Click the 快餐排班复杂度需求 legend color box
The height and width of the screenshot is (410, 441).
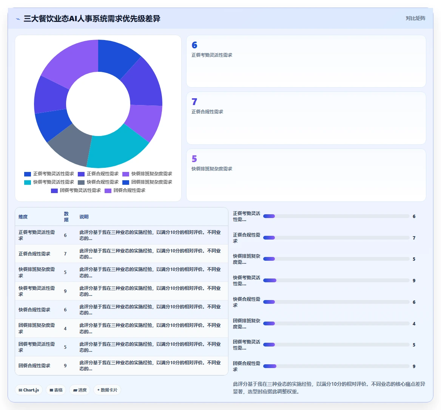click(126, 174)
